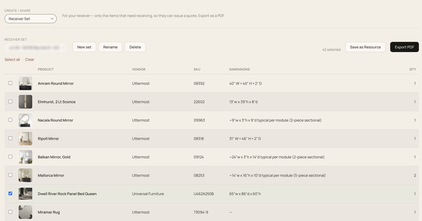Click the Mallorca Mirror product name
This screenshot has height=221, width=422.
51,175
